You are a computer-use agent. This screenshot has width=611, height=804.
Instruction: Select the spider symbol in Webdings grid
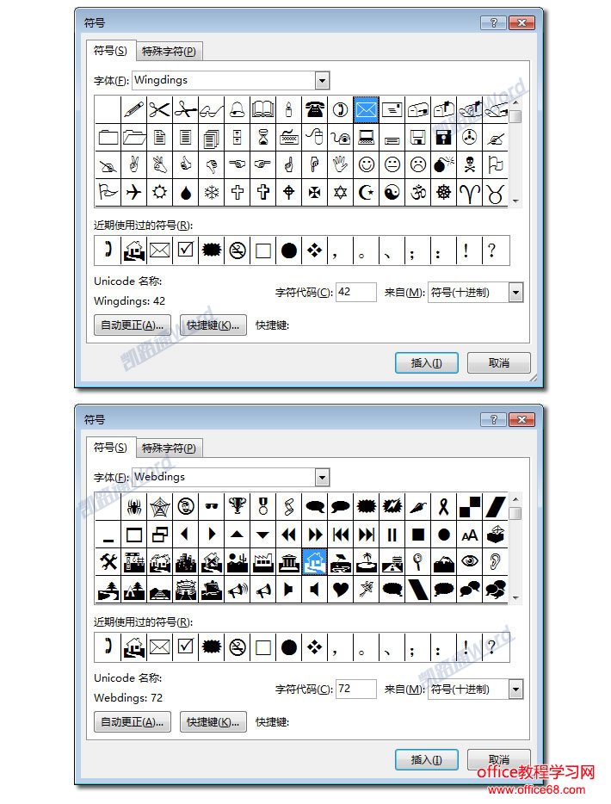[x=133, y=507]
